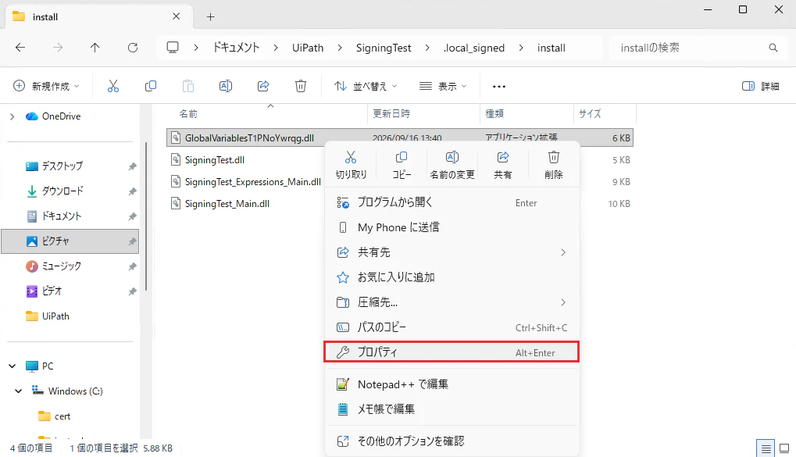796x457 pixels.
Task: Open the 新規作成 dropdown
Action: (x=46, y=86)
